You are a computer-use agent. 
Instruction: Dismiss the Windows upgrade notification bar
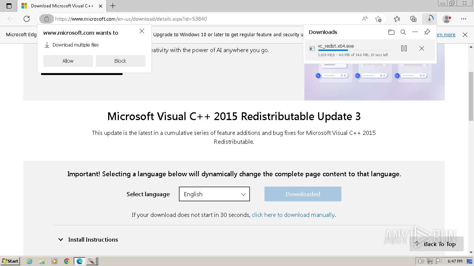pos(465,35)
